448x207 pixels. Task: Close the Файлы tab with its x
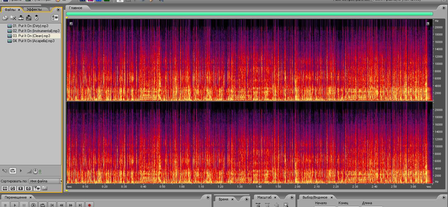[19, 10]
